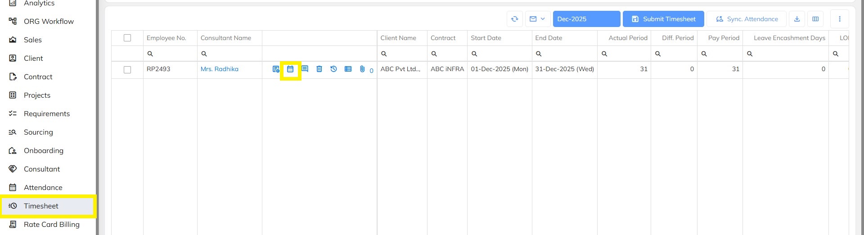Click the paperclip attachment icon
This screenshot has height=235, width=864.
coord(362,69)
